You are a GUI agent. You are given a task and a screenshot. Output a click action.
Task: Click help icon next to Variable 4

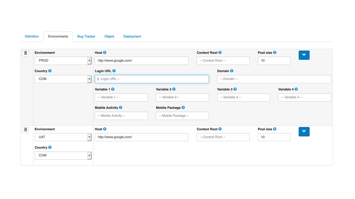(x=296, y=89)
